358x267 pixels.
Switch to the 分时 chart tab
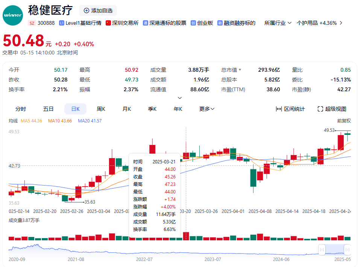point(21,109)
